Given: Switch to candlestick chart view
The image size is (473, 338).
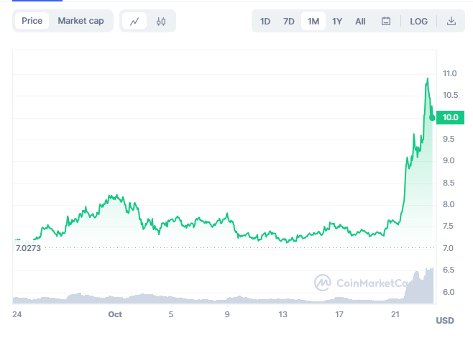Looking at the screenshot, I should tap(161, 21).
